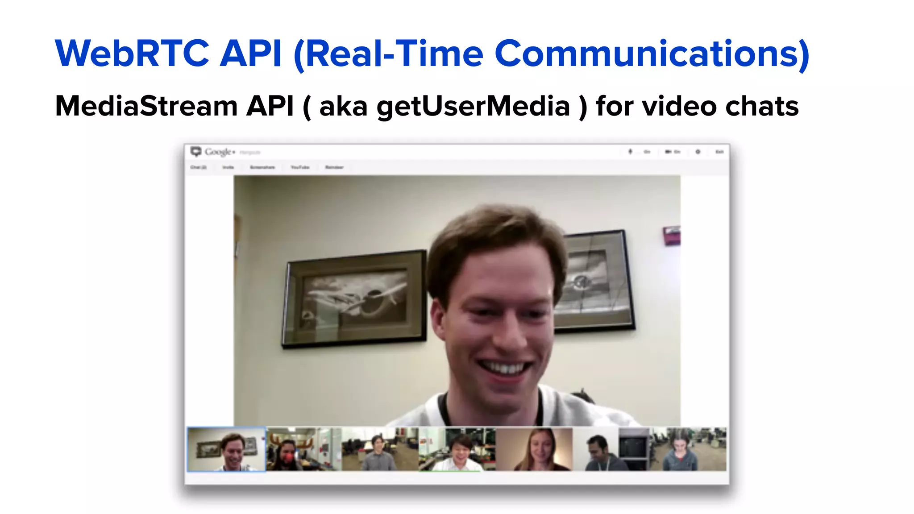The width and height of the screenshot is (914, 514).
Task: Select the blonde woman participant thumbnail
Action: (534, 449)
